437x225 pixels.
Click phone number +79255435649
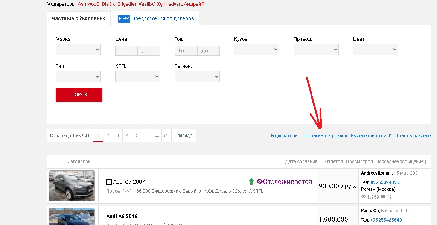tap(386, 220)
